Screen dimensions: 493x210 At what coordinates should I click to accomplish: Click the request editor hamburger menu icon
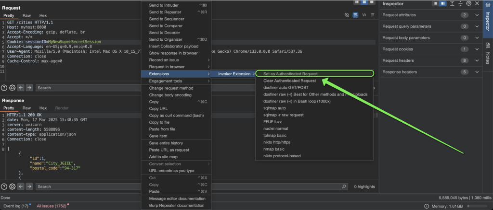coord(373,15)
